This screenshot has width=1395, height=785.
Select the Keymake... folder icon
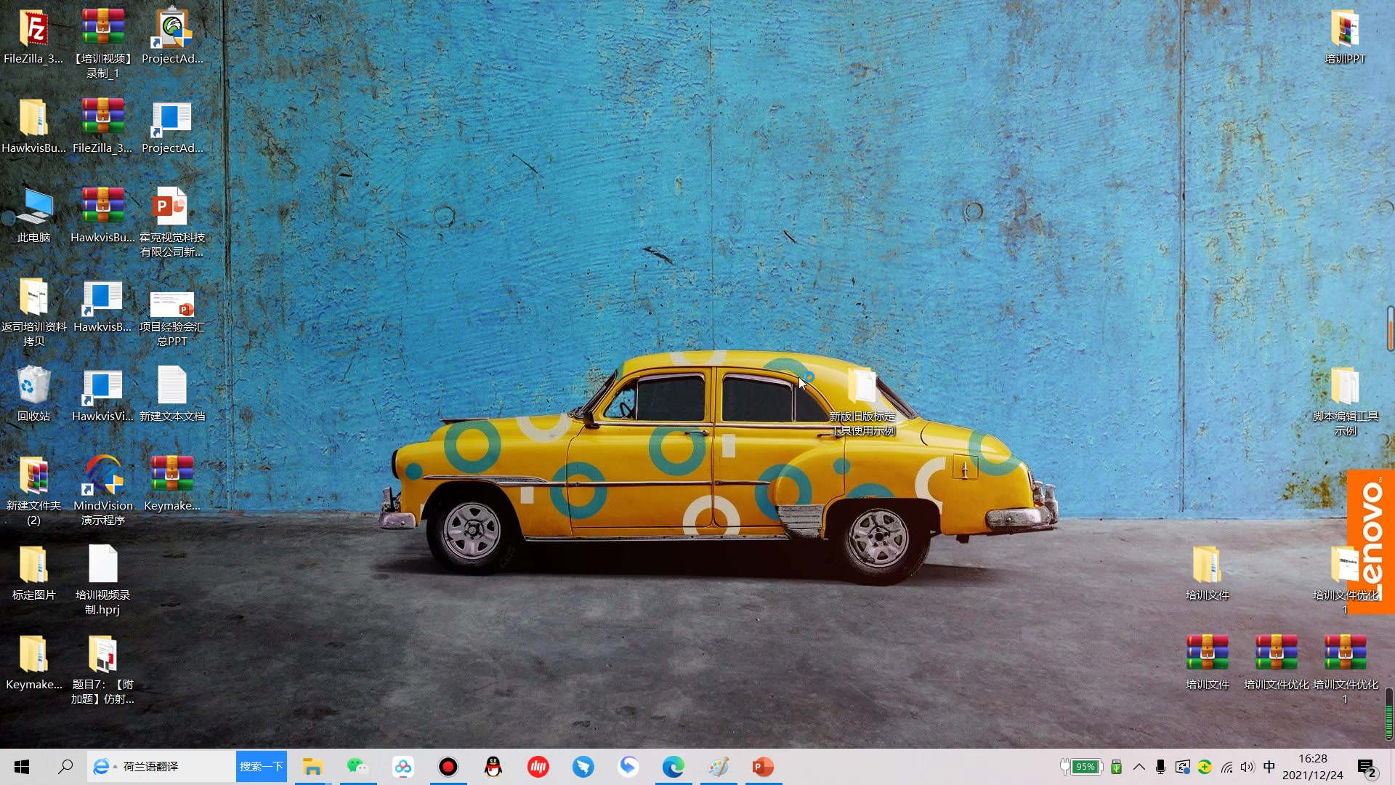pos(33,655)
